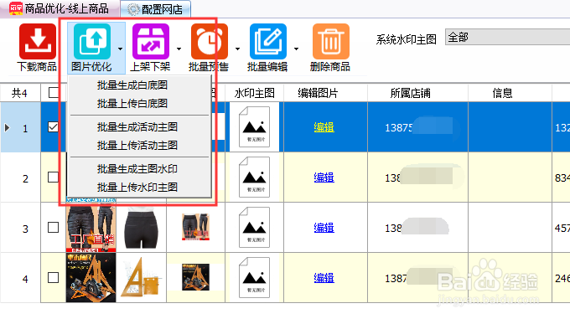Click the small activity image in row 3

coord(195,227)
